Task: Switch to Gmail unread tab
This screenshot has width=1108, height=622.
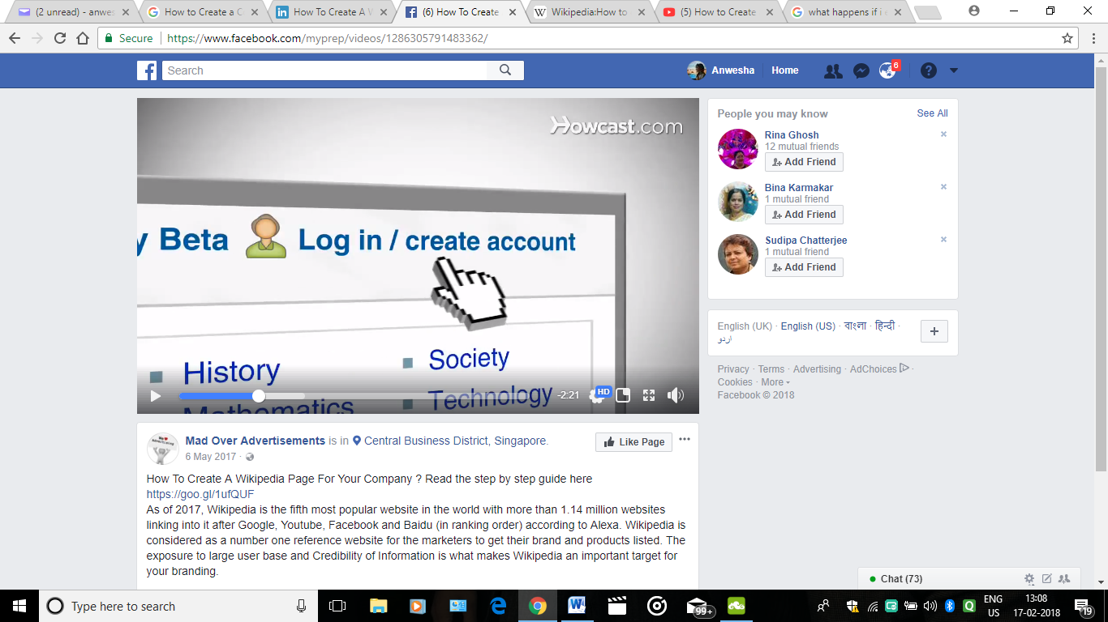Action: 72,12
